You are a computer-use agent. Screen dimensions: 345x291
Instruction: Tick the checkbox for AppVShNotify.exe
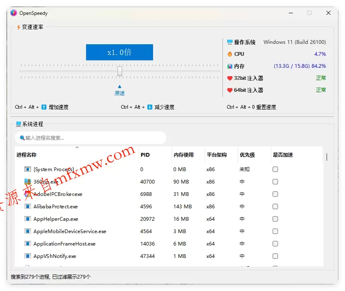275,256
